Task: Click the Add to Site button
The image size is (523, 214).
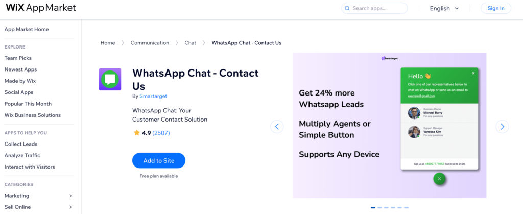Action: pos(159,161)
